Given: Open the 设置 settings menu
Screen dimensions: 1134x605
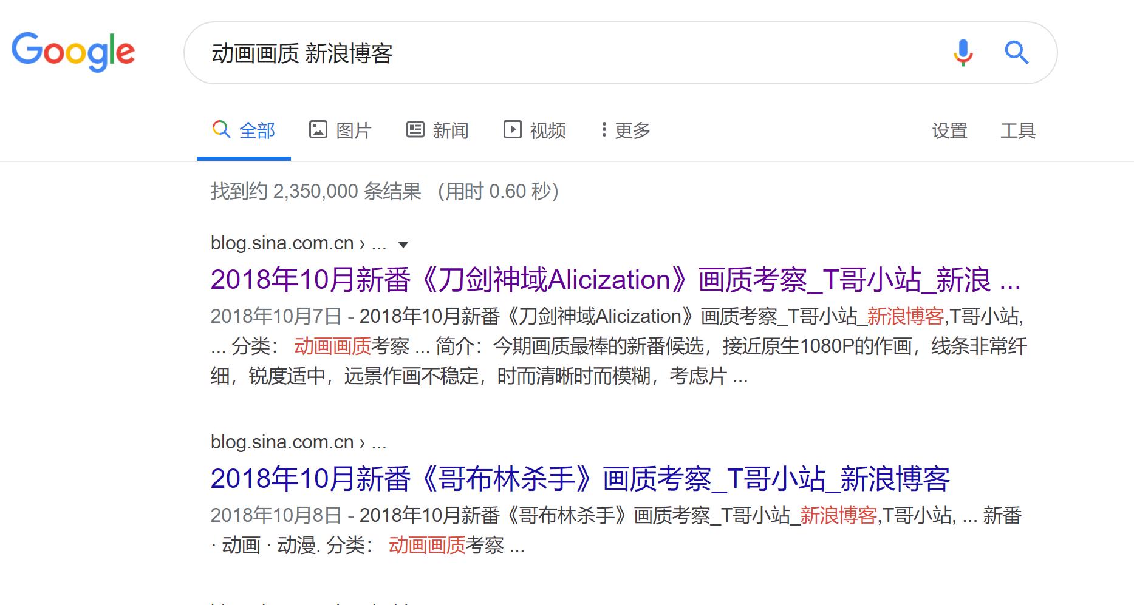Looking at the screenshot, I should click(949, 129).
